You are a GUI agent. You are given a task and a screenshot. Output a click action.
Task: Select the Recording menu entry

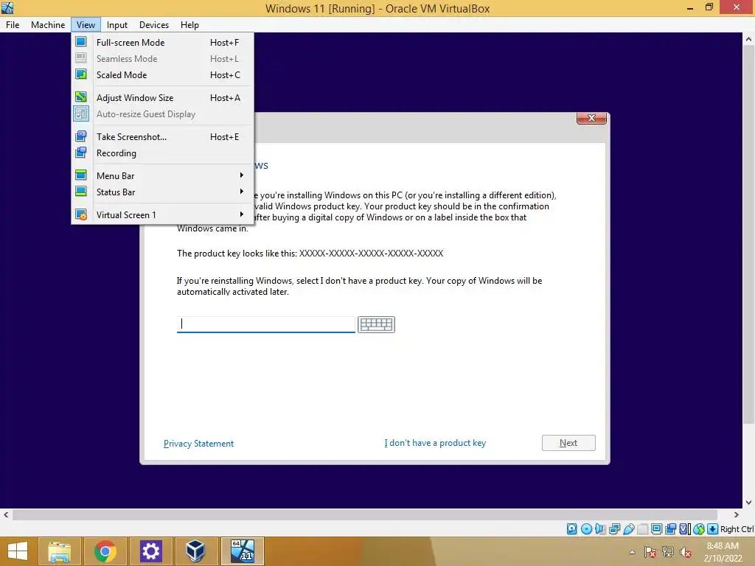[x=163, y=153]
